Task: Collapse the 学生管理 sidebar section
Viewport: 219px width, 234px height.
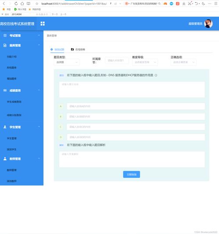Action: tap(22, 127)
